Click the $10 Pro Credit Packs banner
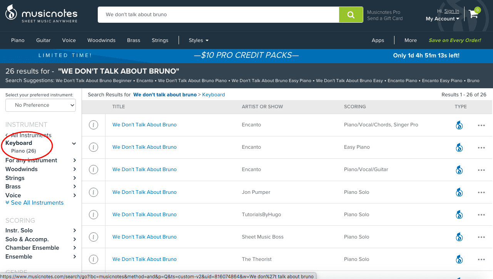This screenshot has width=493, height=279. pos(246,55)
